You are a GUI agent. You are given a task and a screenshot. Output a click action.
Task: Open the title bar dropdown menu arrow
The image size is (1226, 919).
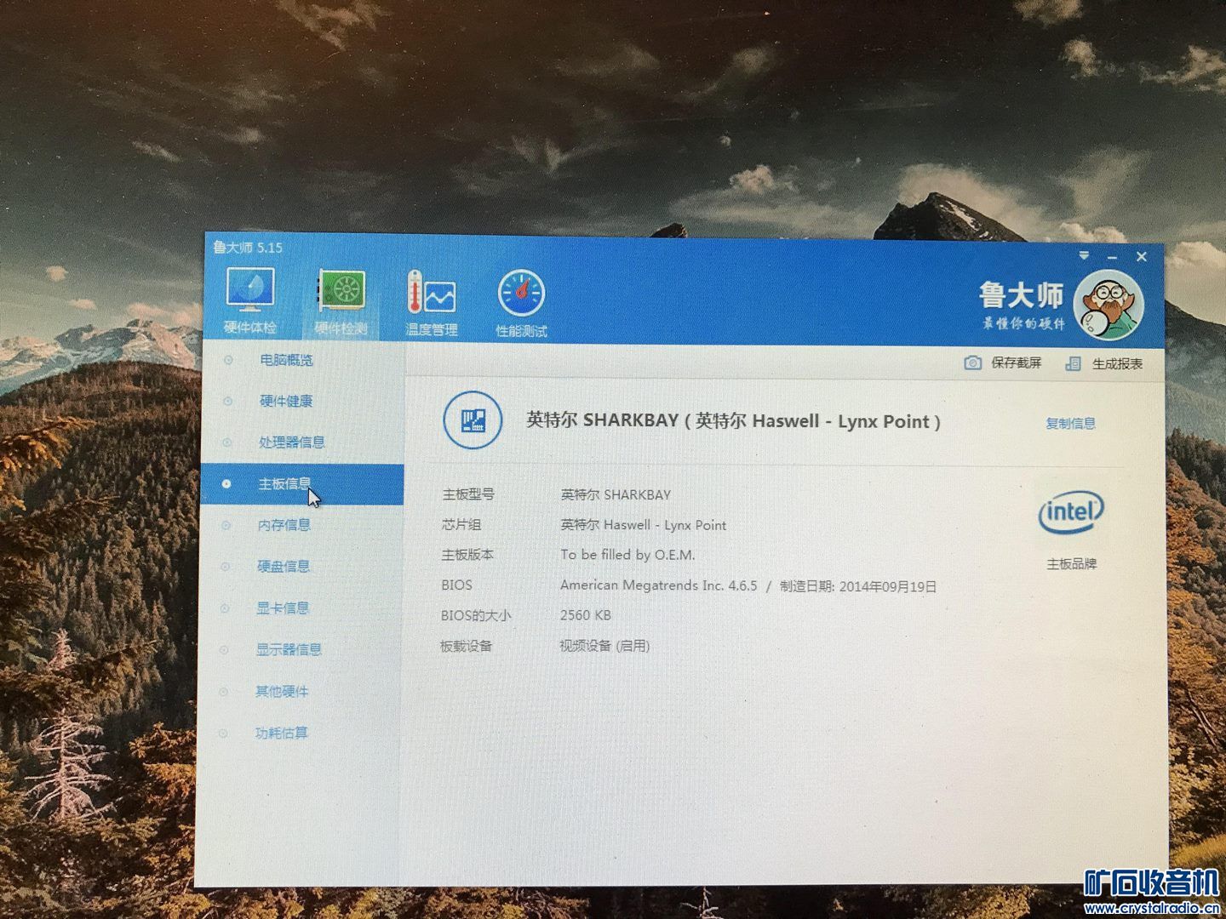[x=1084, y=255]
